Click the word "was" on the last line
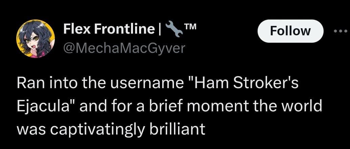Screen dimensions: 350x149 (x=29, y=129)
